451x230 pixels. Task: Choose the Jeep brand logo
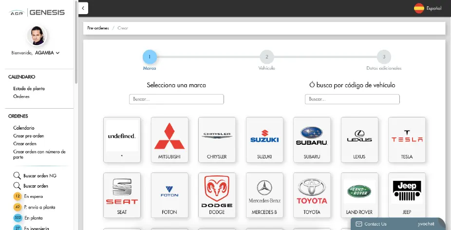[407, 191]
